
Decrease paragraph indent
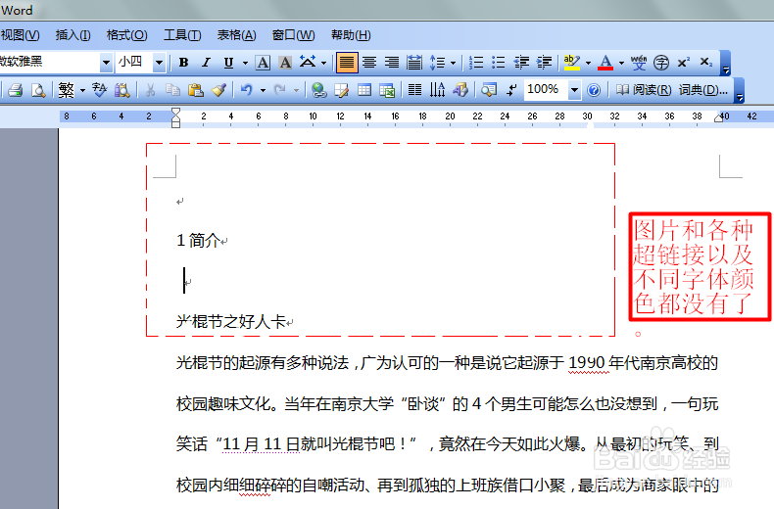pos(521,63)
